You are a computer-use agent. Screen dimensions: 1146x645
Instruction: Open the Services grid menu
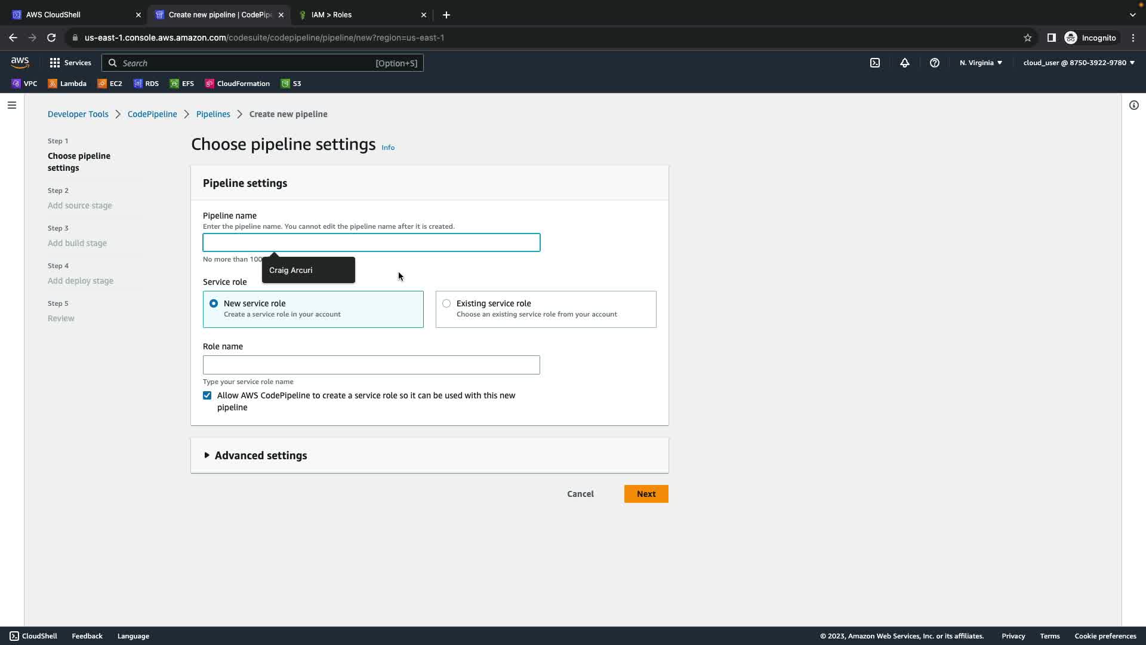point(70,63)
